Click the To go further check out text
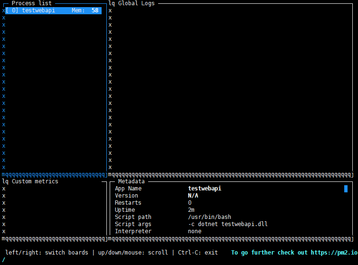 click(x=269, y=253)
